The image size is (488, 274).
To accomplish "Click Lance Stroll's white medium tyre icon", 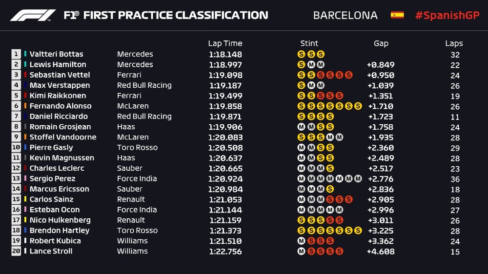I will tap(301, 251).
